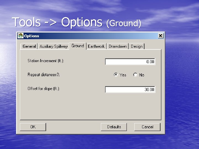Click the Offset for slope input field

[130, 90]
